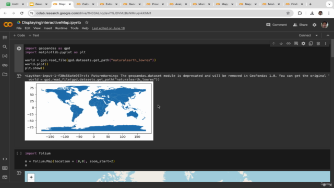Viewport: 334px width, 188px height.
Task: Open Chrome downloads icon
Action: pos(312,13)
